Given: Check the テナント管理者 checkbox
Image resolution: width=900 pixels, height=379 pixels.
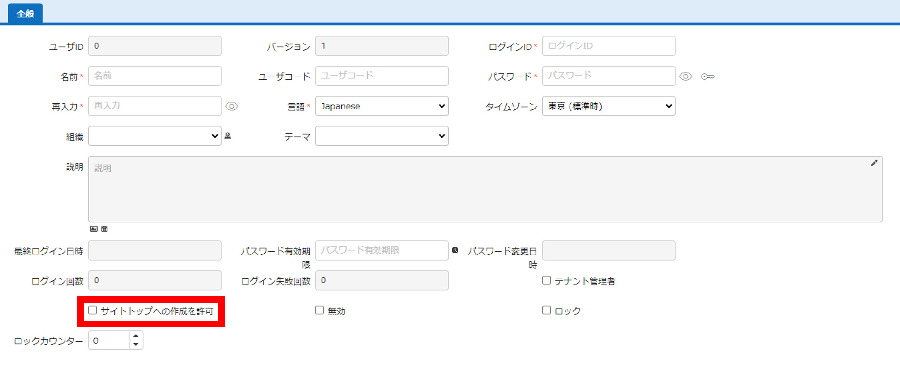Looking at the screenshot, I should coord(546,280).
